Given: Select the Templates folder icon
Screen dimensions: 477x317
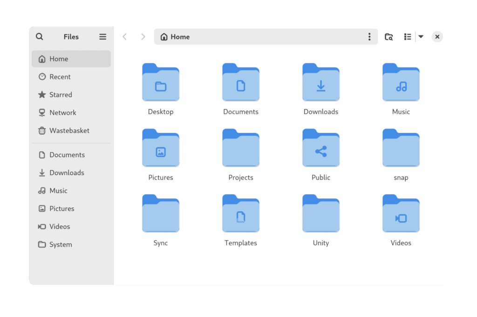Looking at the screenshot, I should [241, 213].
